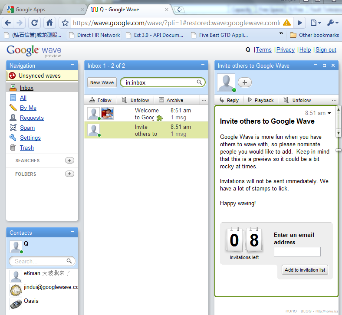The width and height of the screenshot is (342, 315).
Task: Maximize the Invite others wave panel
Action: pos(324,65)
